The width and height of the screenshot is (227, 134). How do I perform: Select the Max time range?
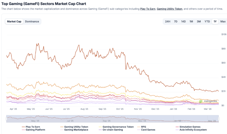(223, 21)
